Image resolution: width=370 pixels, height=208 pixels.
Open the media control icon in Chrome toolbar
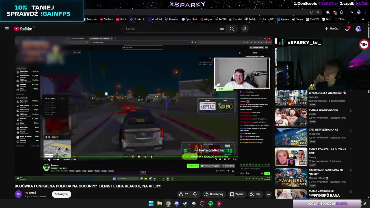[x=352, y=12]
